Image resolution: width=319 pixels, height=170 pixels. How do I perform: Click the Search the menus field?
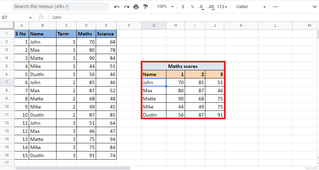coord(61,6)
